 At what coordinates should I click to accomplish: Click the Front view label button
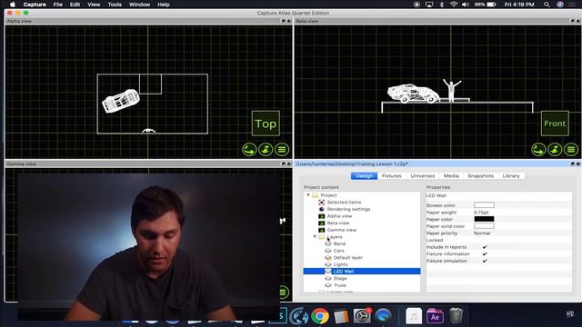point(555,124)
